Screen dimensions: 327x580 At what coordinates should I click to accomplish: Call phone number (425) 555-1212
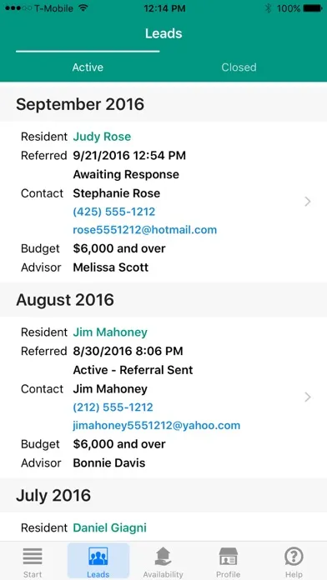click(x=114, y=212)
